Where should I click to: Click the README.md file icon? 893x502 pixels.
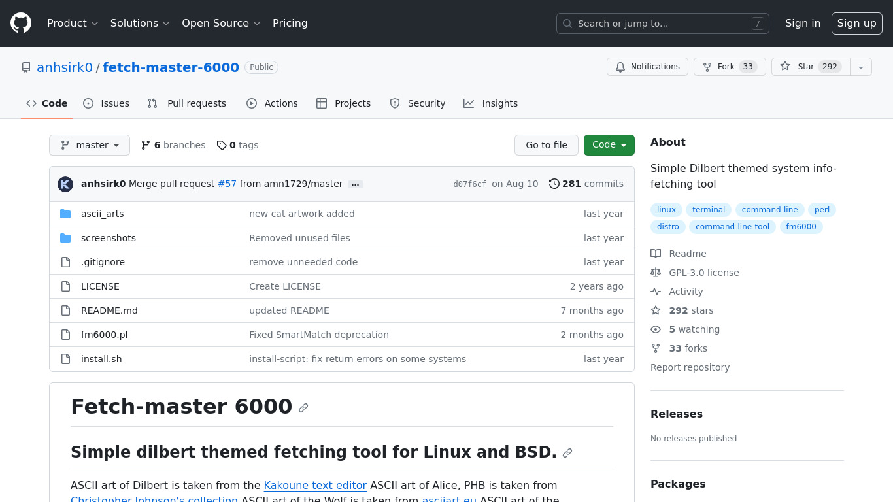point(65,310)
